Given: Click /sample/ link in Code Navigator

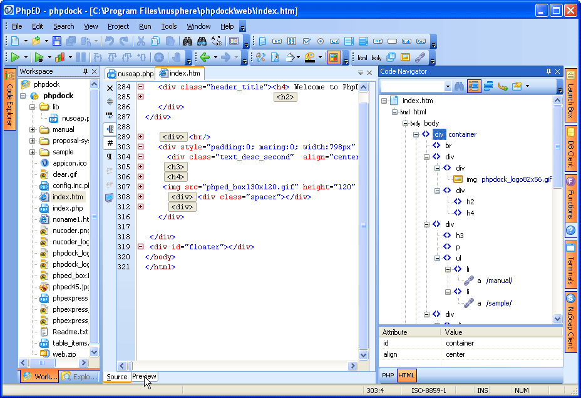Looking at the screenshot, I should point(499,303).
